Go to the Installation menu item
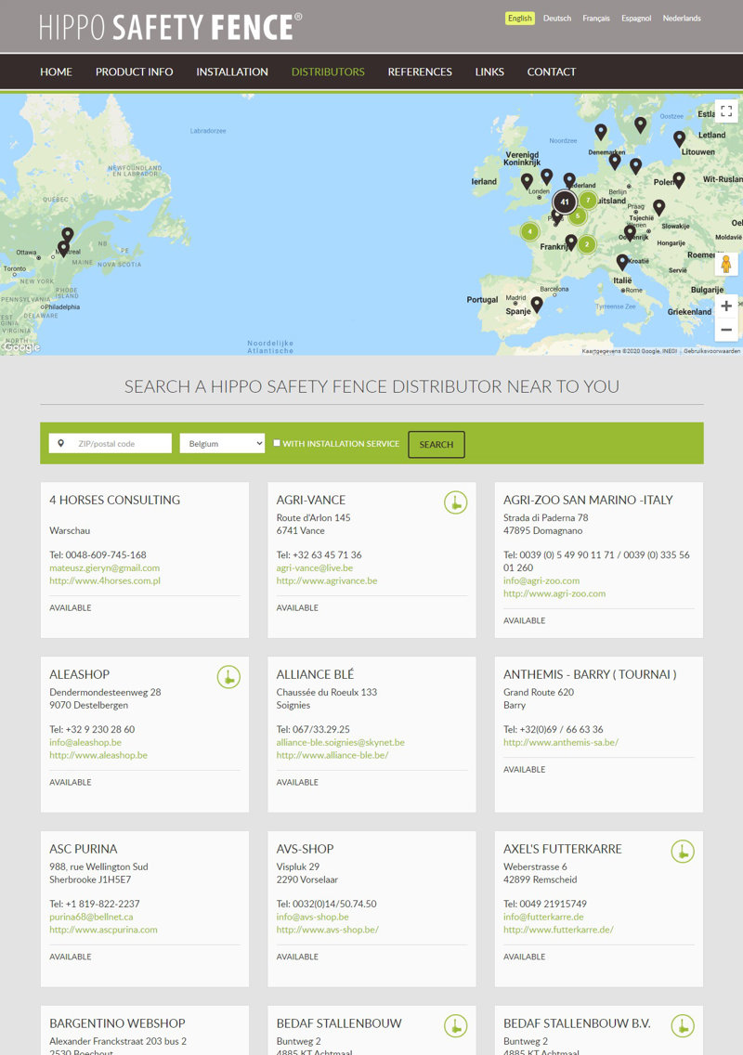This screenshot has width=743, height=1055. pos(232,72)
